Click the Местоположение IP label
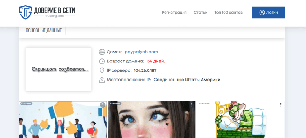This screenshot has width=306, height=138. [x=129, y=80]
